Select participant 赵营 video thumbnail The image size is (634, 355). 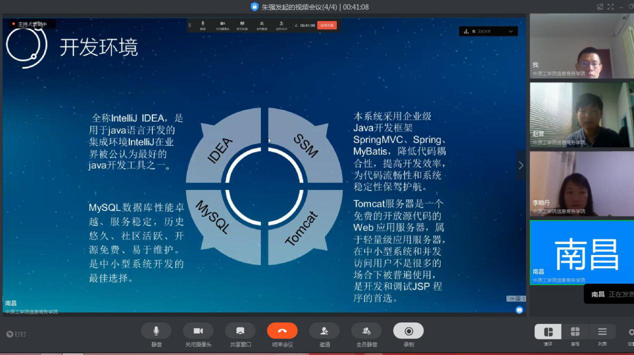pyautogui.click(x=582, y=114)
